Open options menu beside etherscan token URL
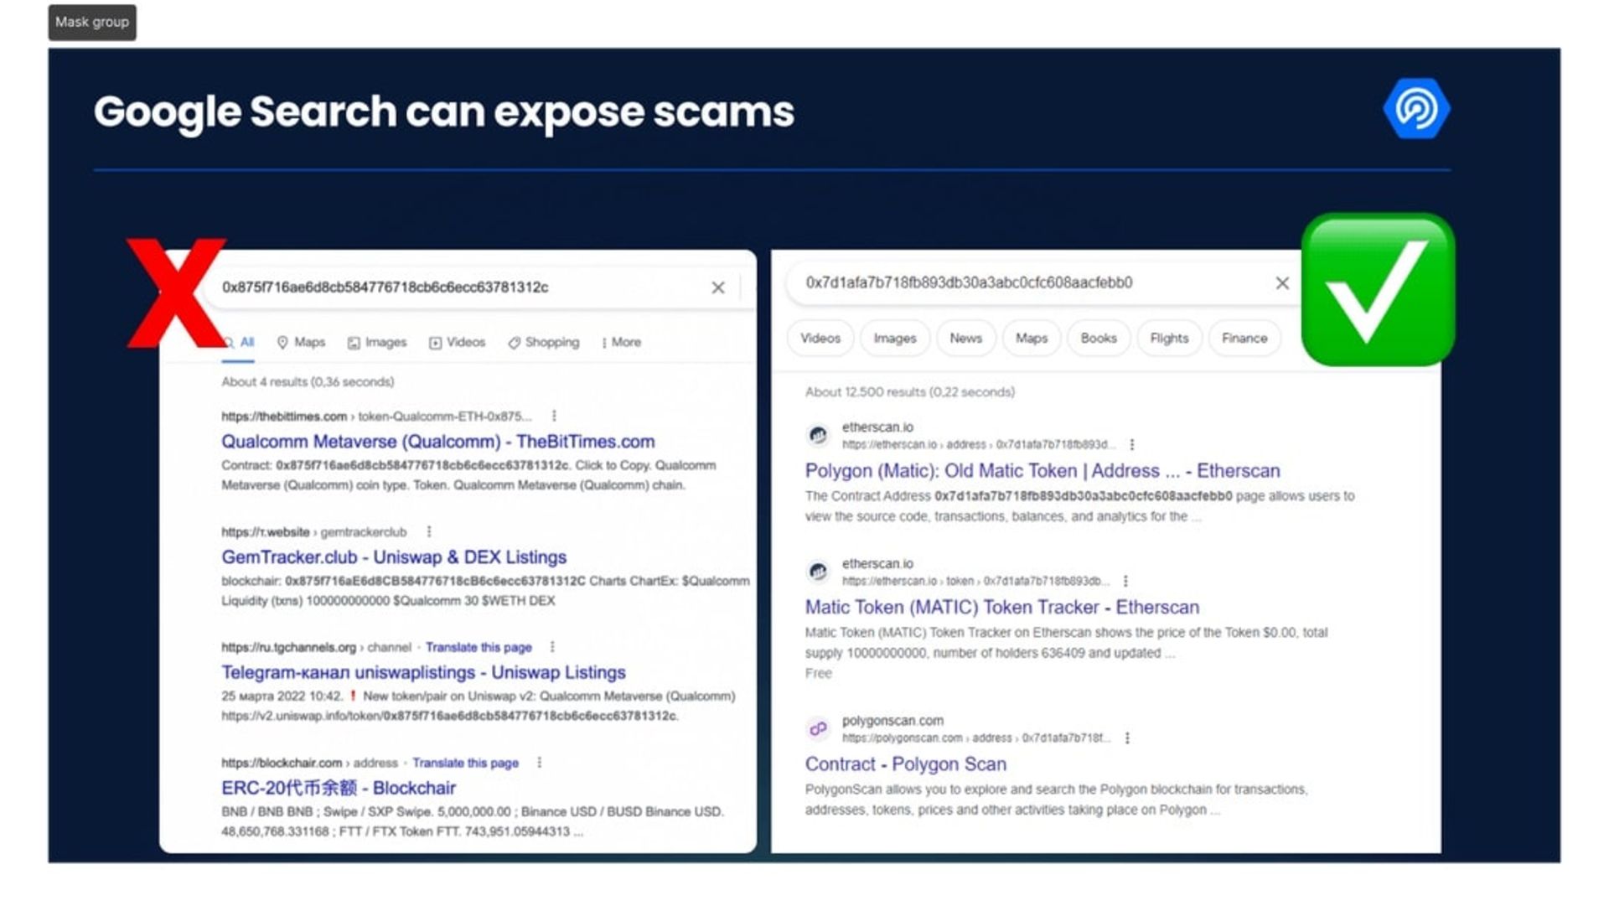This screenshot has height=911, width=1609. pyautogui.click(x=1125, y=581)
